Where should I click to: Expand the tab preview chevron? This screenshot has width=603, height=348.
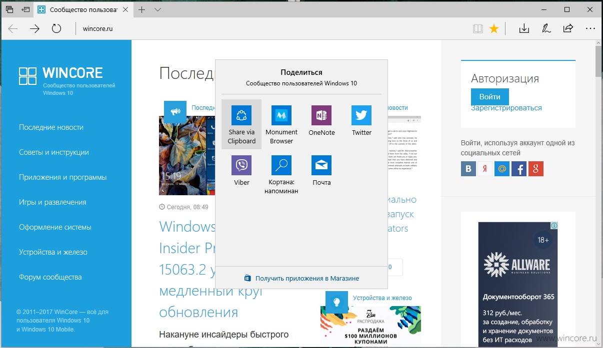pos(158,9)
